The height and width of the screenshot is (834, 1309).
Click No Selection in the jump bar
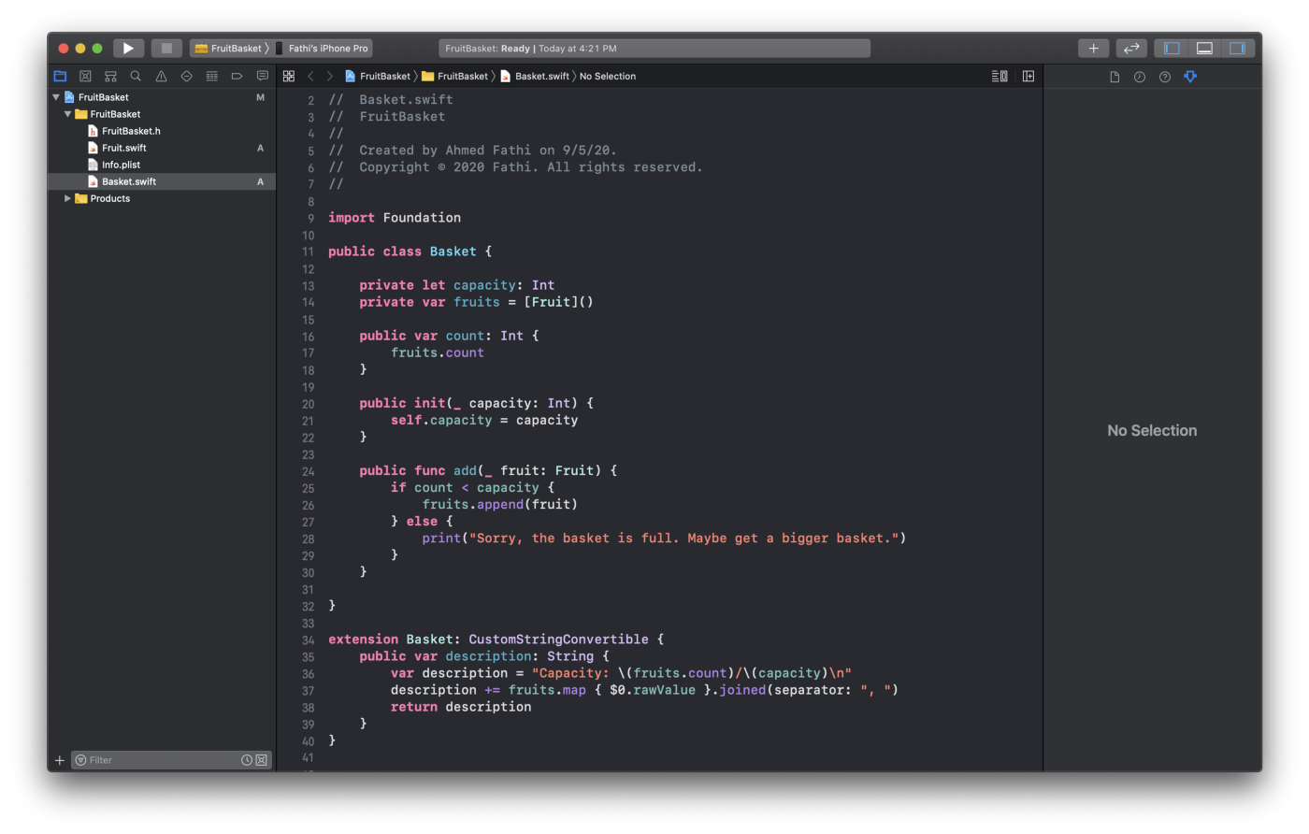pyautogui.click(x=608, y=76)
